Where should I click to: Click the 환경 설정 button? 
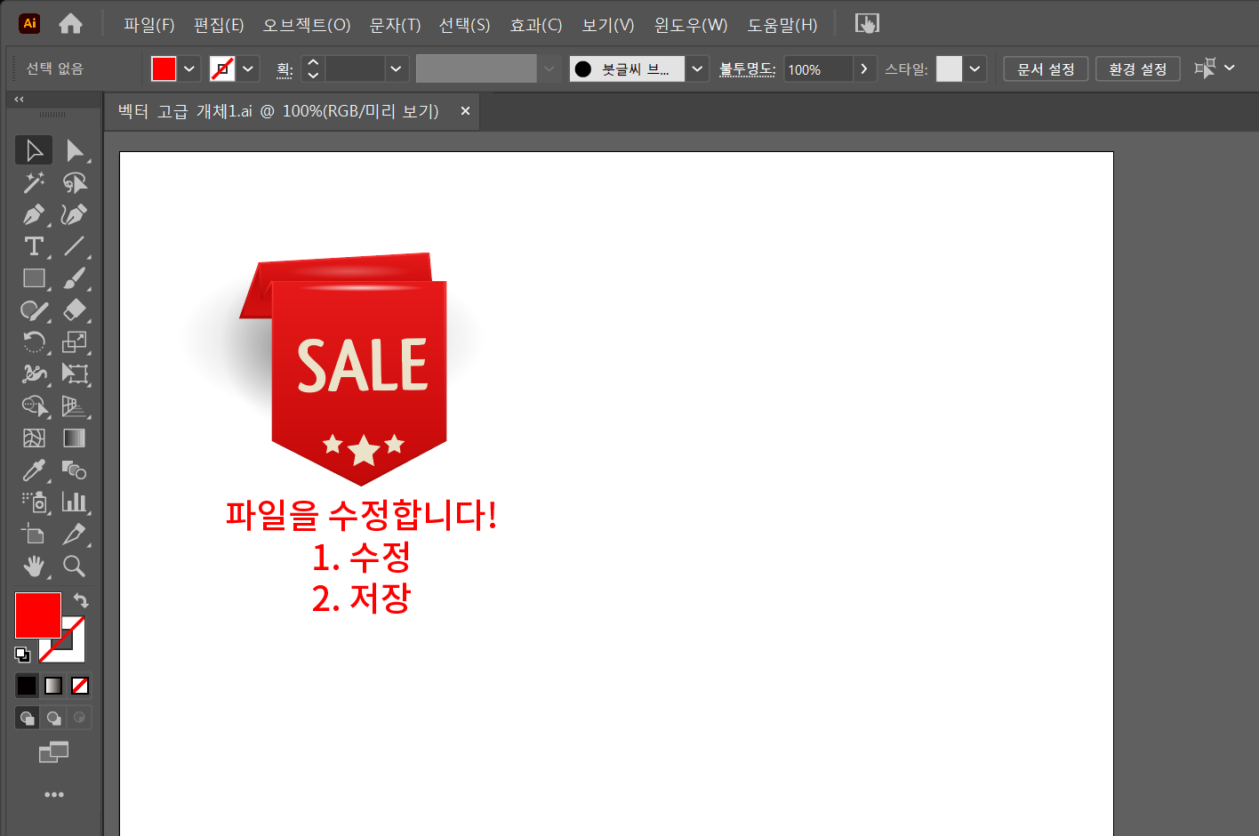point(1137,68)
